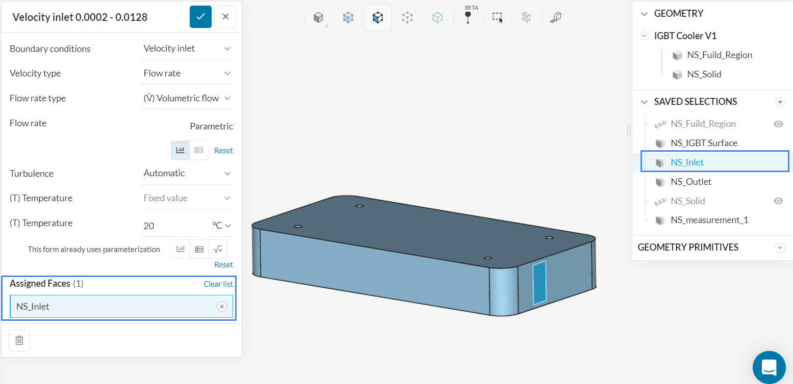Viewport: 793px width, 384px height.
Task: Collapse the GEOMETRY section
Action: [644, 14]
